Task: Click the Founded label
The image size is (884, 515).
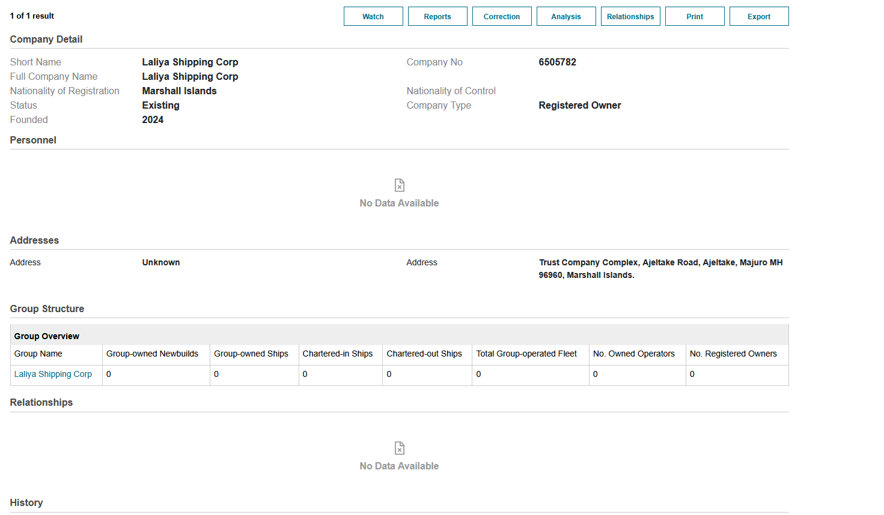Action: [29, 119]
